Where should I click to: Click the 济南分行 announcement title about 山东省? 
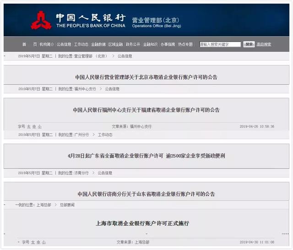pos(146,194)
